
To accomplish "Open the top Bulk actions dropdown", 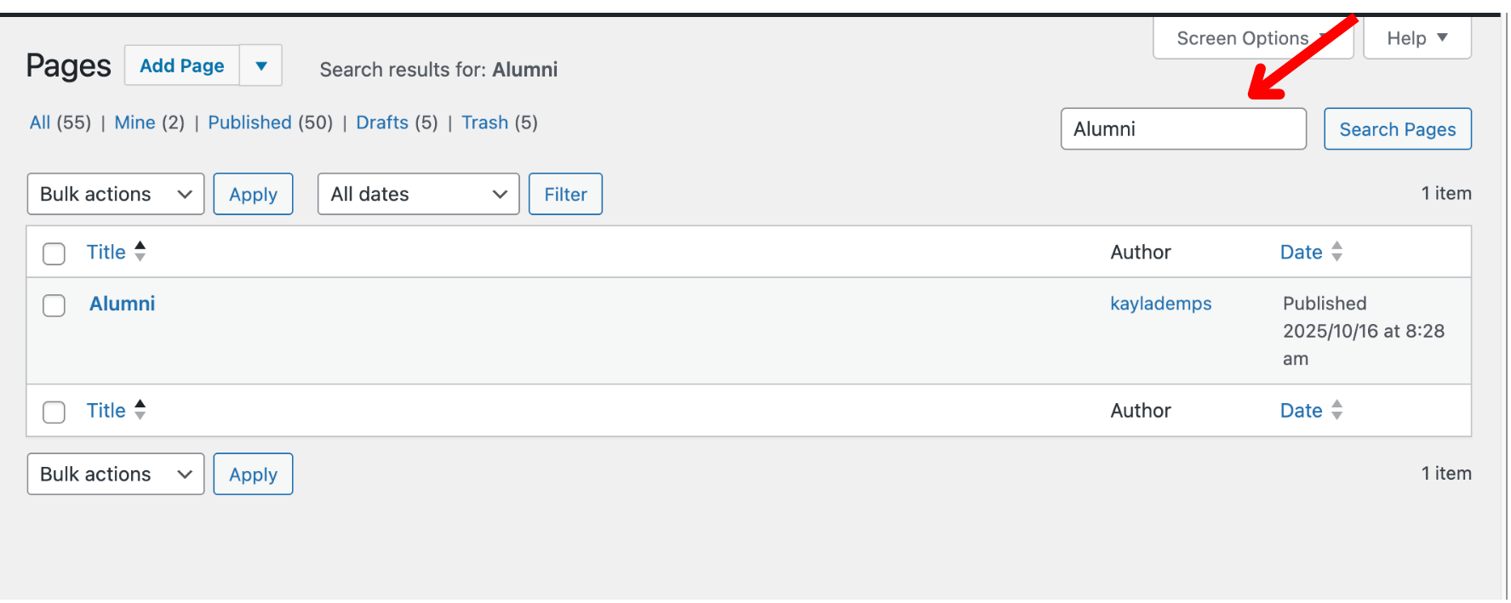I will 116,194.
